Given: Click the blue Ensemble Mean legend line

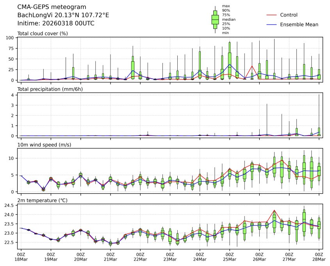Looking at the screenshot, I should click(x=271, y=24).
